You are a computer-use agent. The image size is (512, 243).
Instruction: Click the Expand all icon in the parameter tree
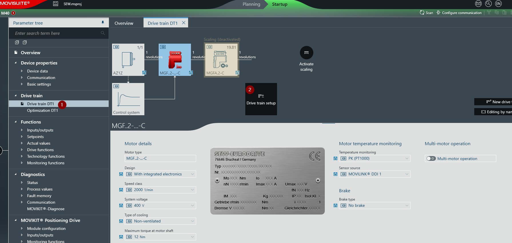click(x=17, y=42)
